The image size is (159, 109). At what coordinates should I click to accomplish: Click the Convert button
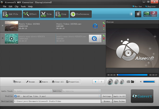tap(142, 96)
